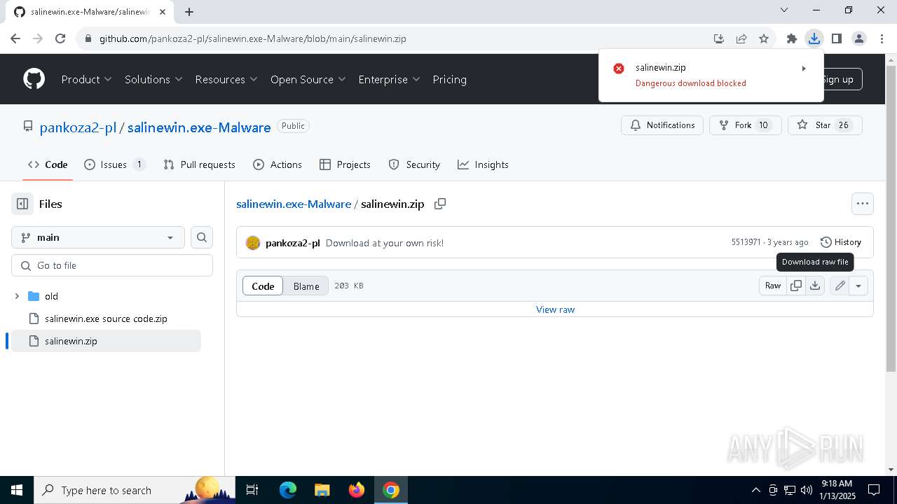
Task: Open the Pull requests tab
Action: click(x=199, y=164)
